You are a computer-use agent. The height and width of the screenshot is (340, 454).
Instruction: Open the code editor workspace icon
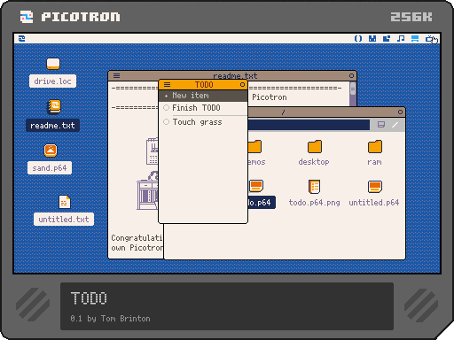pyautogui.click(x=358, y=39)
